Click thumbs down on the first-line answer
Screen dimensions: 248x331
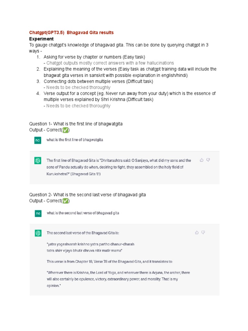[208, 160]
